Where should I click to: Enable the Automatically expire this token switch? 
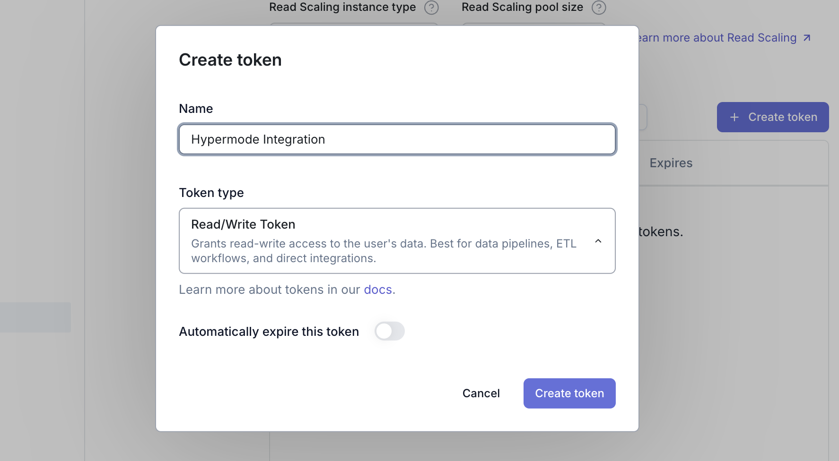point(389,331)
